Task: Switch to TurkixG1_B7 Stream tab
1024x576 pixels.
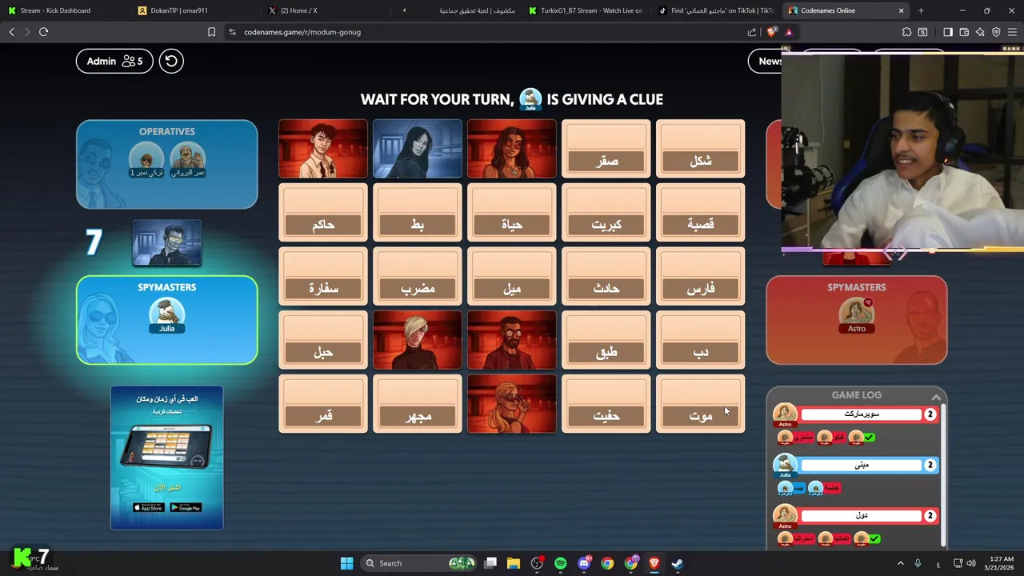Action: (586, 10)
